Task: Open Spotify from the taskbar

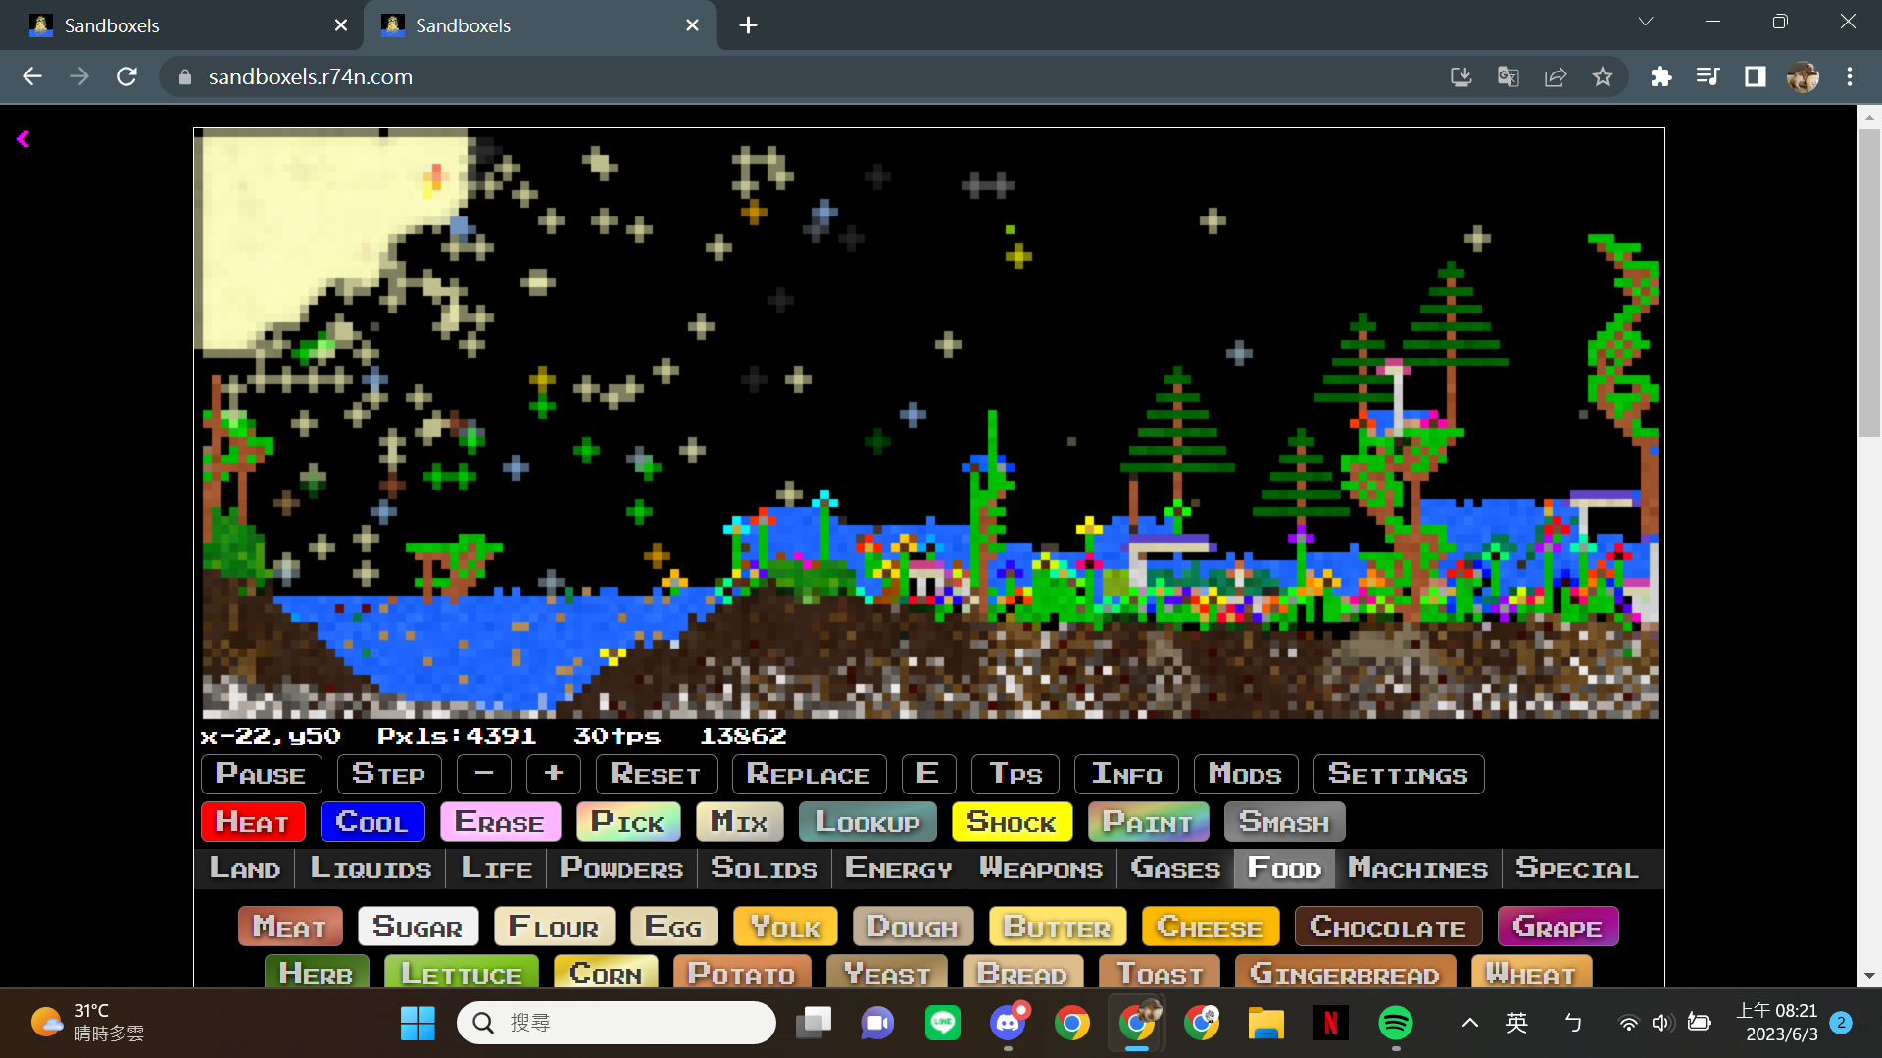Action: point(1395,1023)
